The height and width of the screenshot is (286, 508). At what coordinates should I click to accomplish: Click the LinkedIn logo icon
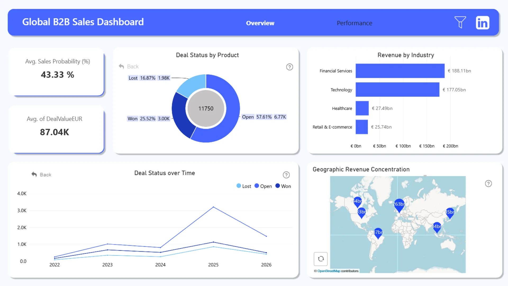tap(482, 23)
